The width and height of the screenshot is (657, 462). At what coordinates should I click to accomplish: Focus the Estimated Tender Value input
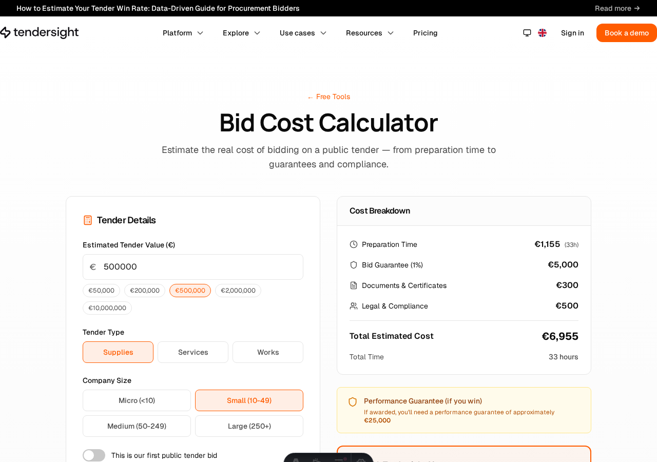[193, 267]
